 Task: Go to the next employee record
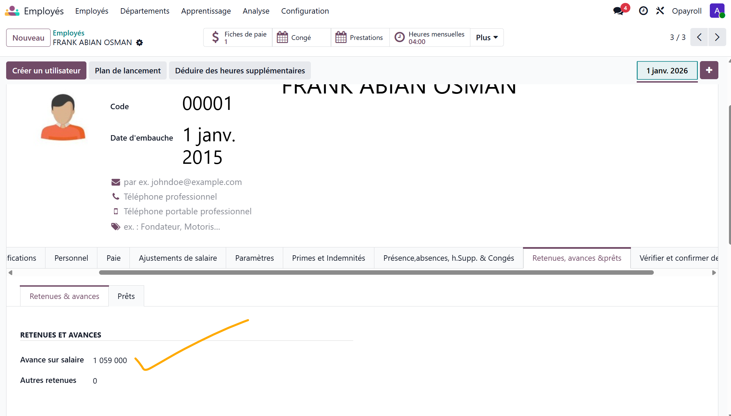click(x=717, y=37)
